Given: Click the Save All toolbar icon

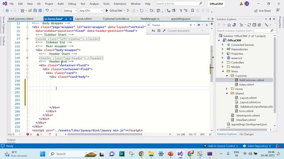Looking at the screenshot, I should click(x=40, y=11).
